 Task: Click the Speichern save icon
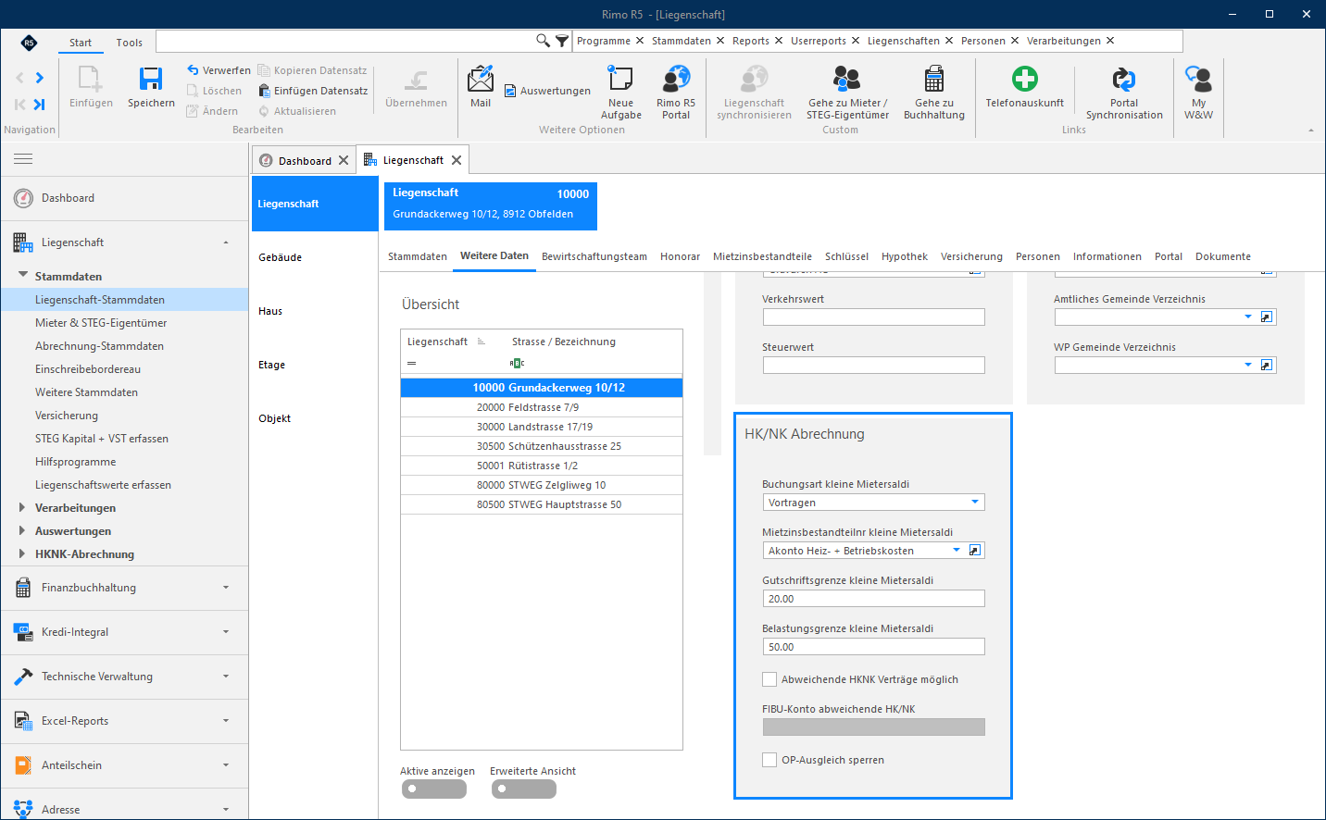pyautogui.click(x=151, y=79)
